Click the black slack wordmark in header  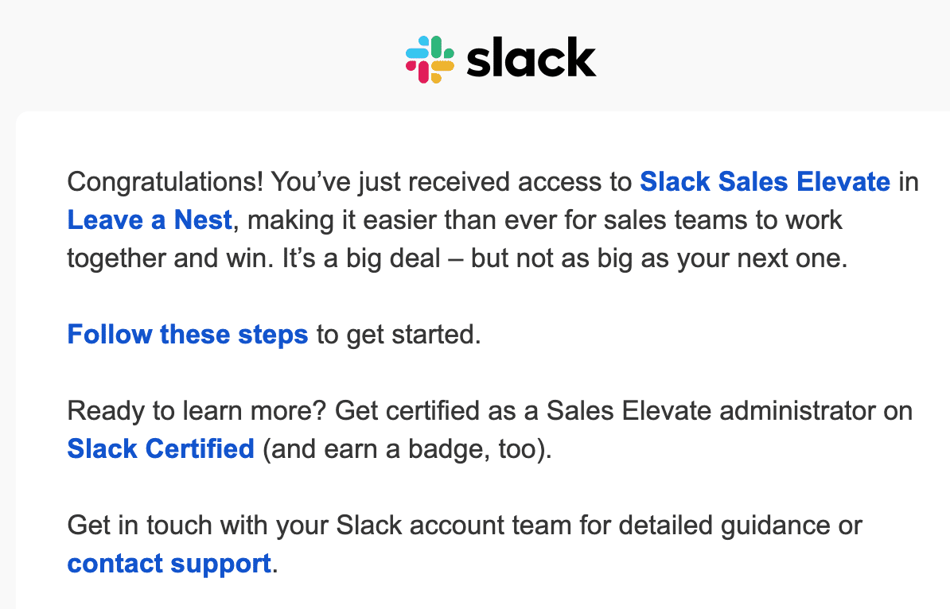point(531,57)
